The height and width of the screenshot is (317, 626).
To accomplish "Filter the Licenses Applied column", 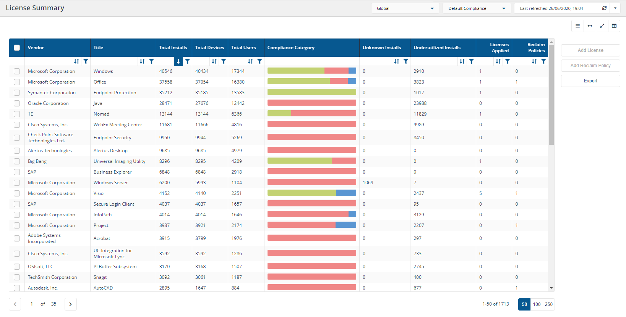I will [508, 61].
